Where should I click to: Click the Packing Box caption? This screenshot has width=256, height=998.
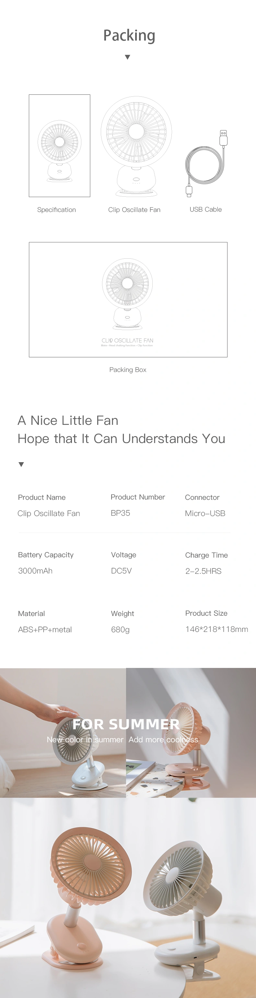(128, 370)
